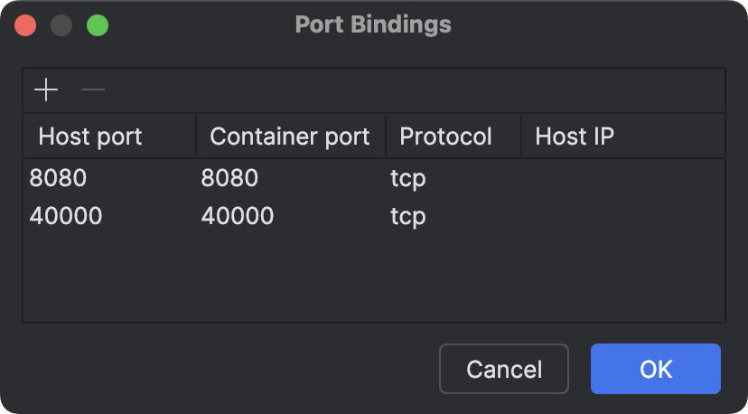The width and height of the screenshot is (748, 414).
Task: Click the Protocol column header
Action: coord(446,136)
